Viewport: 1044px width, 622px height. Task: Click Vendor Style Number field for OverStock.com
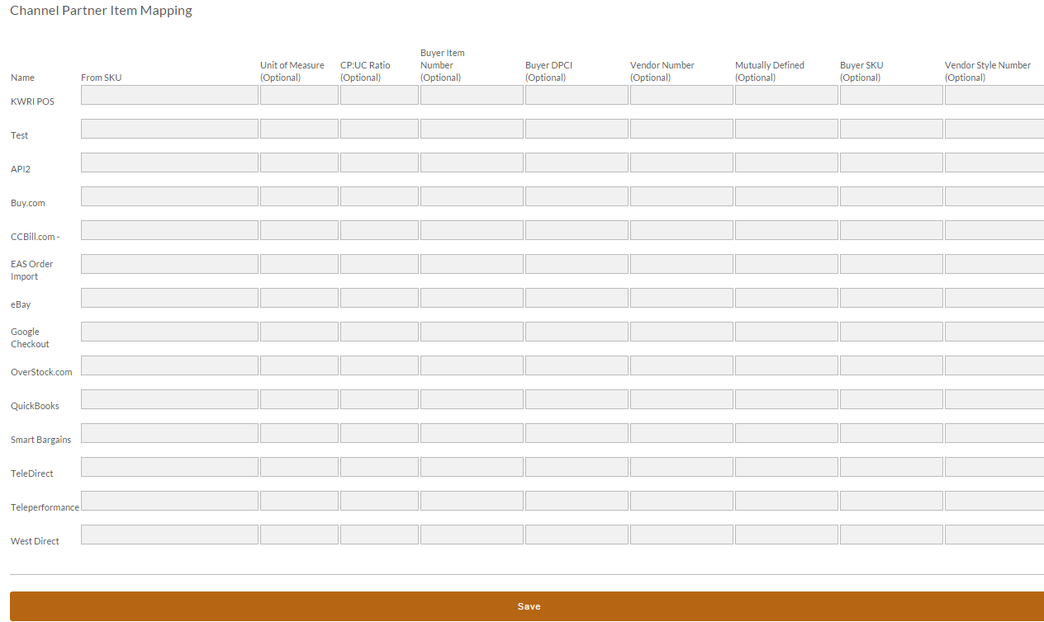[994, 365]
